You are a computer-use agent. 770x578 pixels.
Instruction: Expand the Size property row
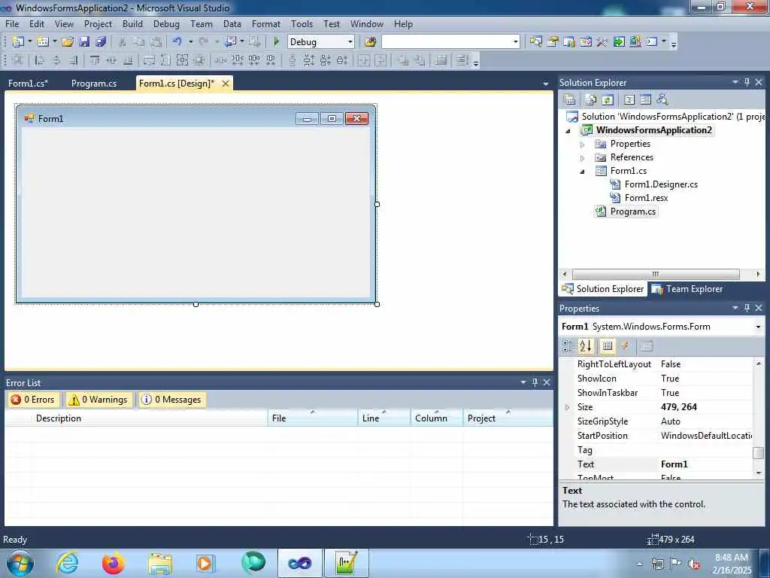coord(568,407)
